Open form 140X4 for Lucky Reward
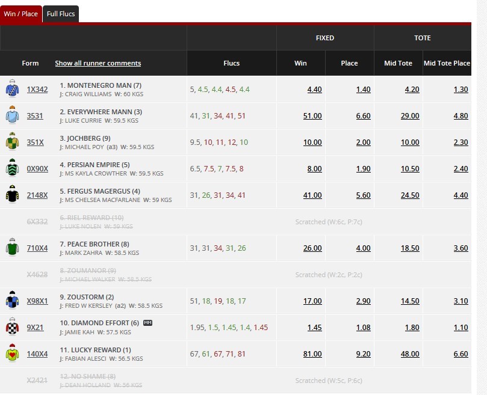This screenshot has width=487, height=395. click(37, 354)
